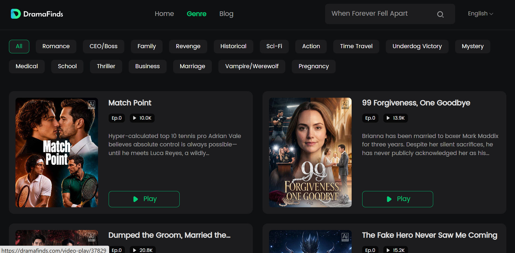The image size is (515, 253).
Task: Open the Match Point poster thumbnail
Action: (57, 152)
